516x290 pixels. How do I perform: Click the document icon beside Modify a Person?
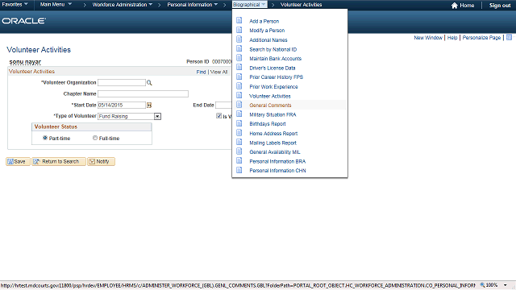pyautogui.click(x=239, y=30)
